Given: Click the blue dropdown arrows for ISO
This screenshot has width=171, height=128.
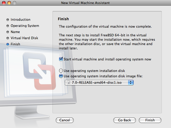Looking at the screenshot, I should (131, 82).
